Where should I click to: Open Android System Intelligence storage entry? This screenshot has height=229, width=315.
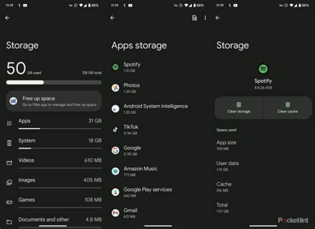[155, 109]
